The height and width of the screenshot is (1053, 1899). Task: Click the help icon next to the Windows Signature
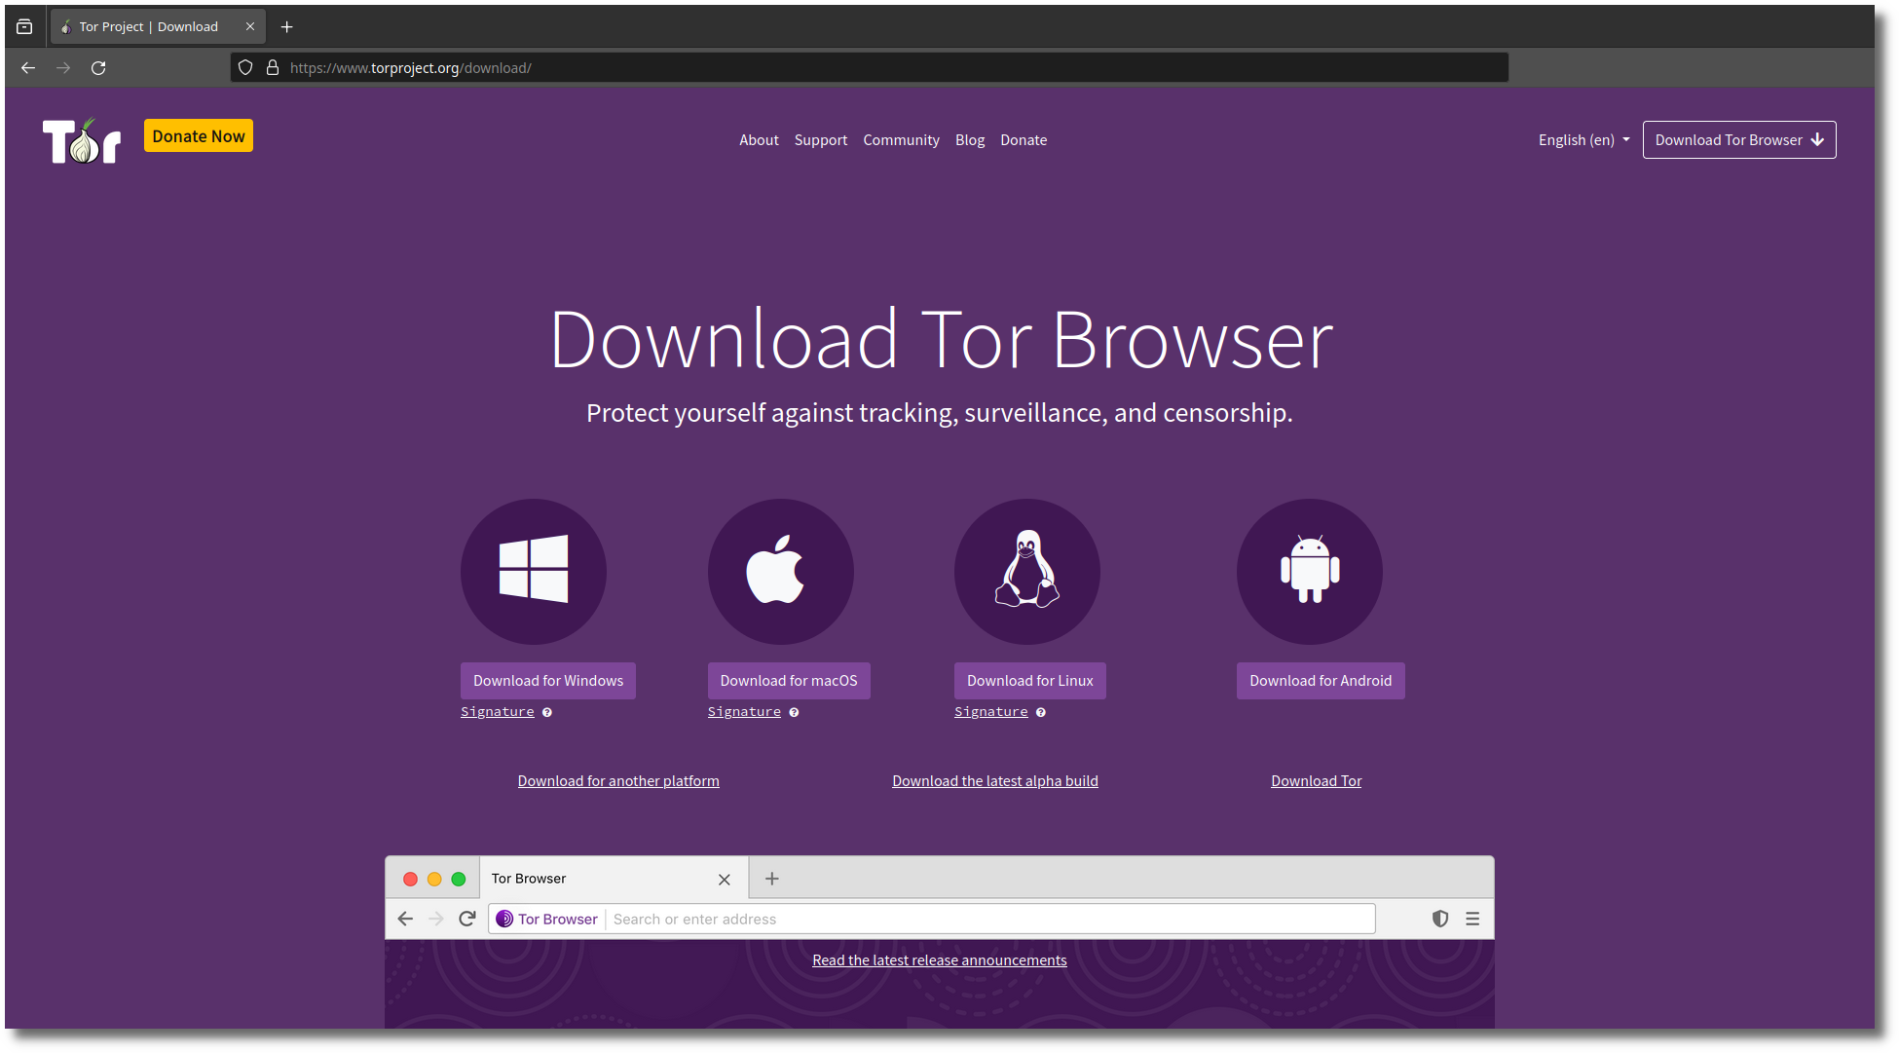pyautogui.click(x=547, y=712)
